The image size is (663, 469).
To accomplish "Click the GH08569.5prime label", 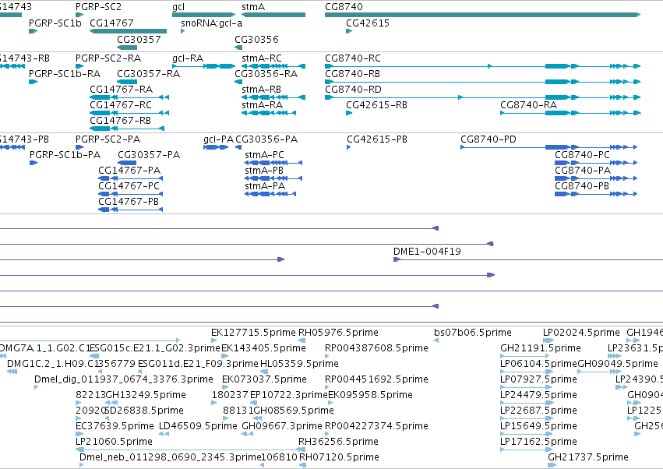I will (x=294, y=411).
